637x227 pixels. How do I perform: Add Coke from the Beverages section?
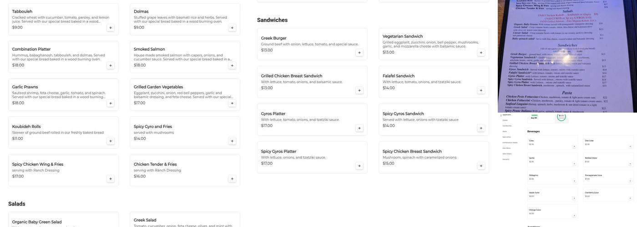574,146
